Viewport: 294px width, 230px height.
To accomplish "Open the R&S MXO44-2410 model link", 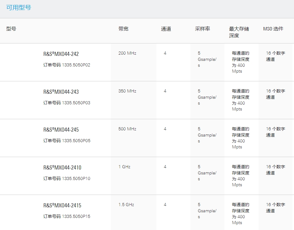I will (x=62, y=168).
